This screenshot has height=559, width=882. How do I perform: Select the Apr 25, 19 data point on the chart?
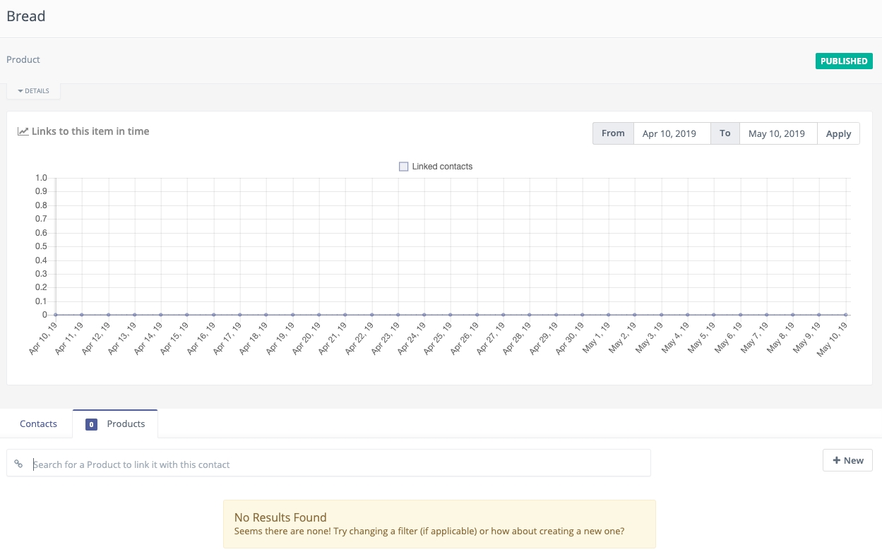pyautogui.click(x=450, y=315)
